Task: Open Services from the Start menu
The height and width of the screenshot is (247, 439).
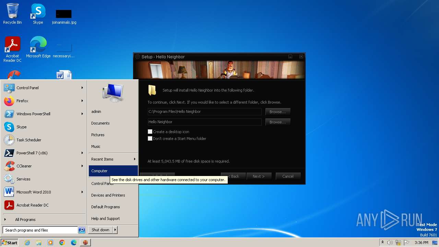Action: (x=44, y=179)
